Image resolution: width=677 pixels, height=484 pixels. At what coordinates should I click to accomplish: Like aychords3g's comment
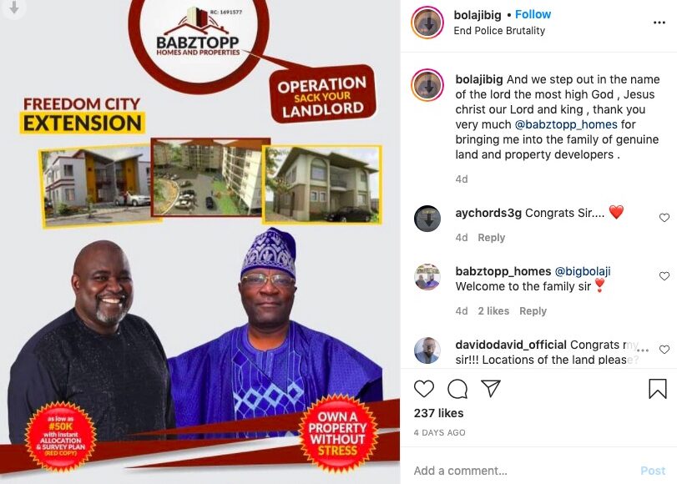click(664, 218)
